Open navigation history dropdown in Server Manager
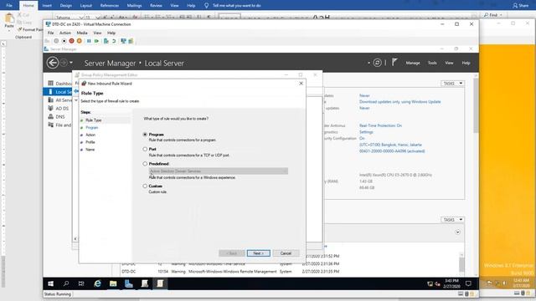The image size is (536, 301). click(x=71, y=63)
